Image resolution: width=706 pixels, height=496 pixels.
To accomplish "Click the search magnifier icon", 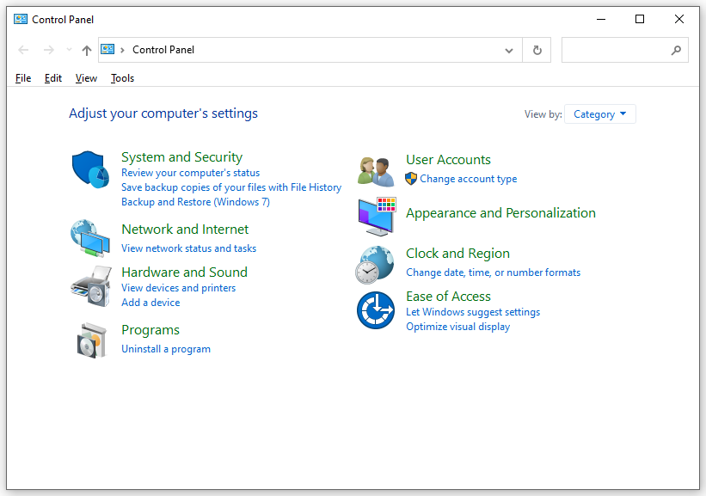I will tap(676, 50).
